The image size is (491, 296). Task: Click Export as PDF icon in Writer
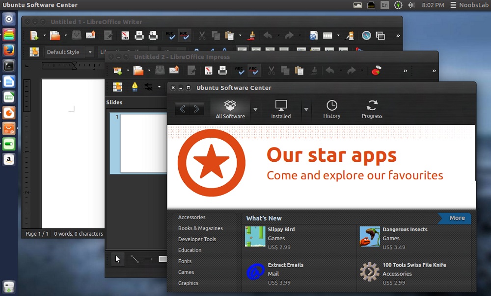tap(125, 35)
